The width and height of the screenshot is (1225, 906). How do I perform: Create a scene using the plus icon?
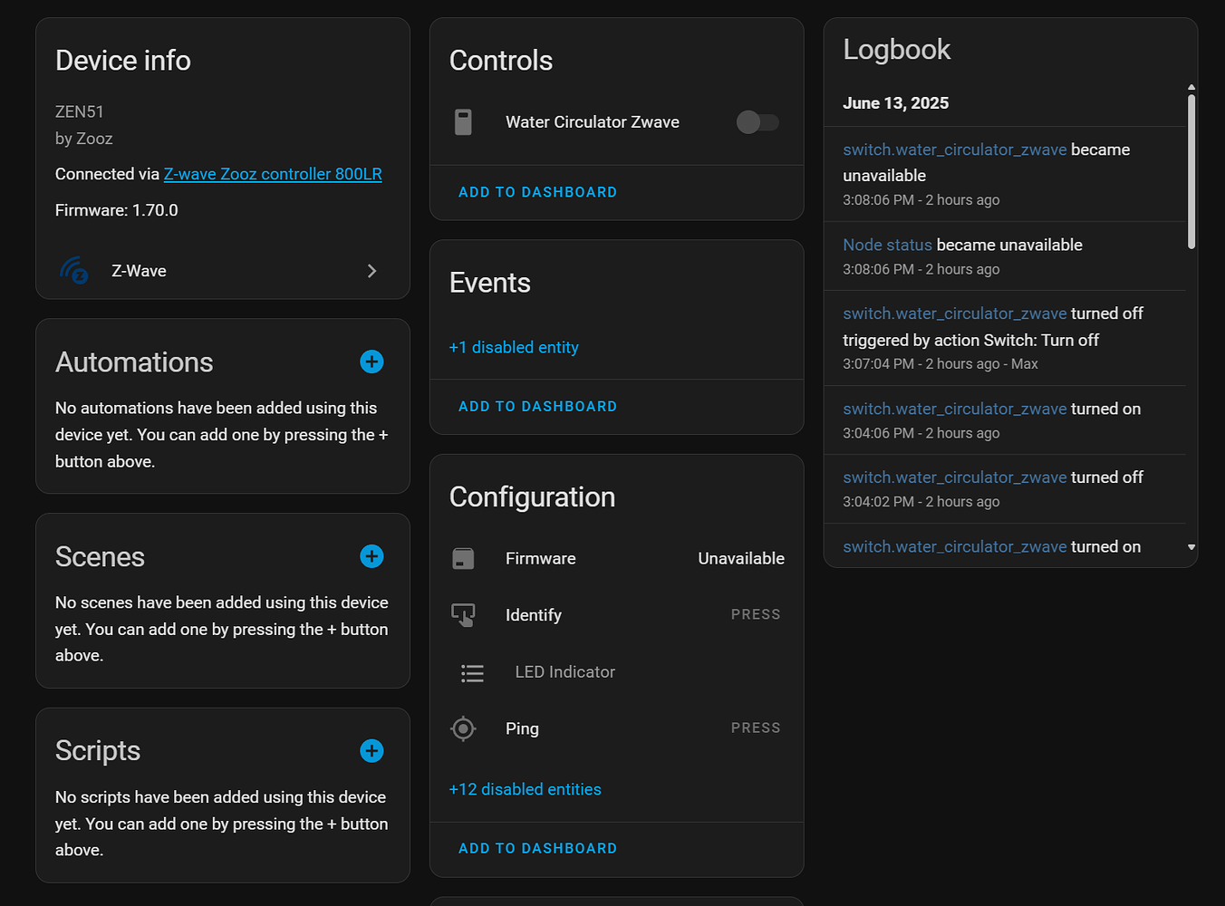(371, 556)
